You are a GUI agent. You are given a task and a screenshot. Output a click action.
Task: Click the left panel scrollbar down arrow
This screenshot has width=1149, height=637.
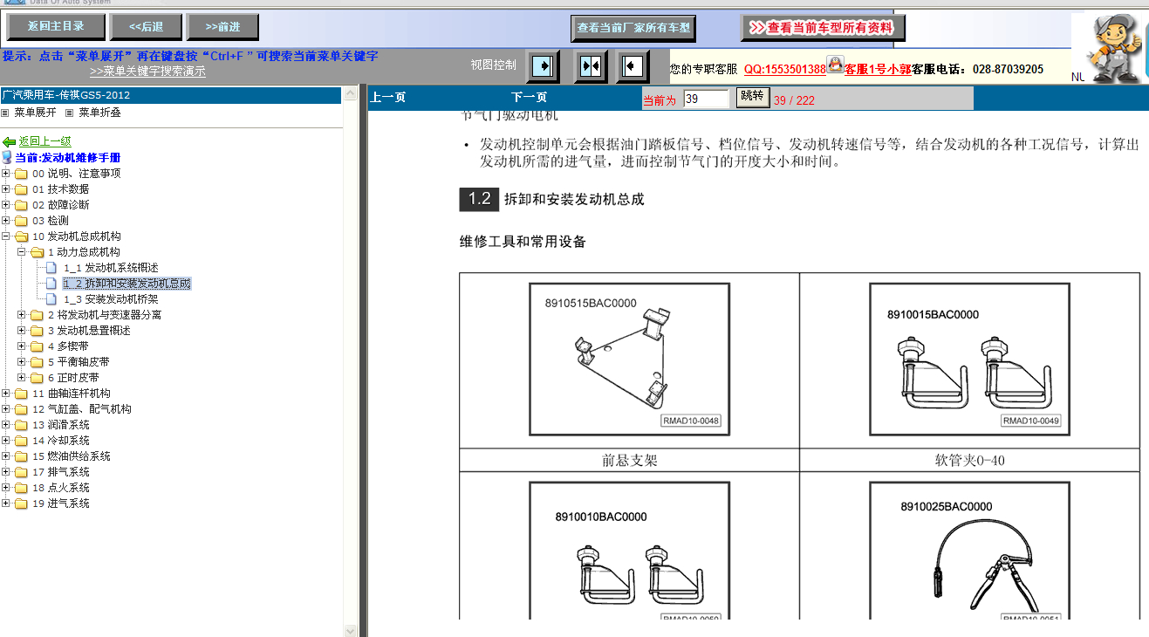[351, 630]
